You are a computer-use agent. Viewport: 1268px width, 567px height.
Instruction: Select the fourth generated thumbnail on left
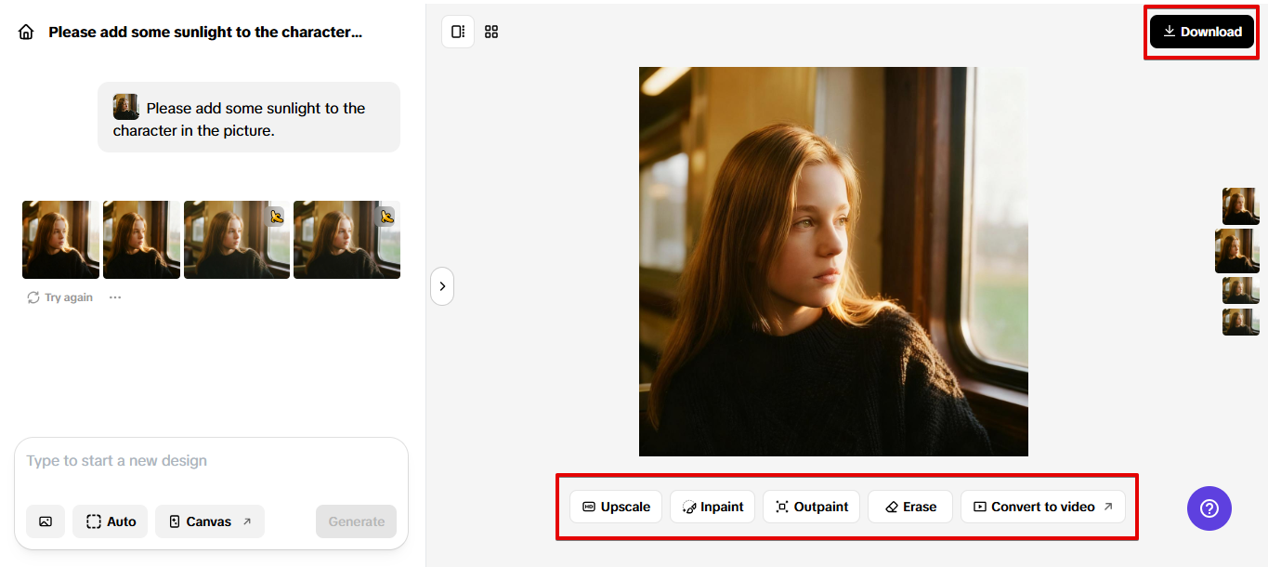point(346,240)
